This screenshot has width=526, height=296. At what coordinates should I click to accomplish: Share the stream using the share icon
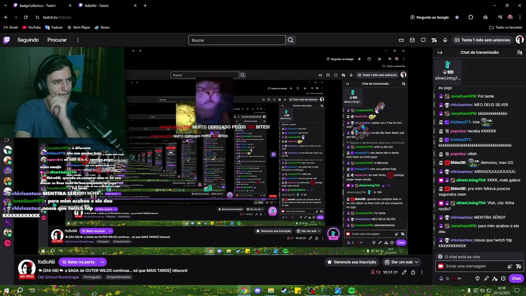click(x=413, y=272)
